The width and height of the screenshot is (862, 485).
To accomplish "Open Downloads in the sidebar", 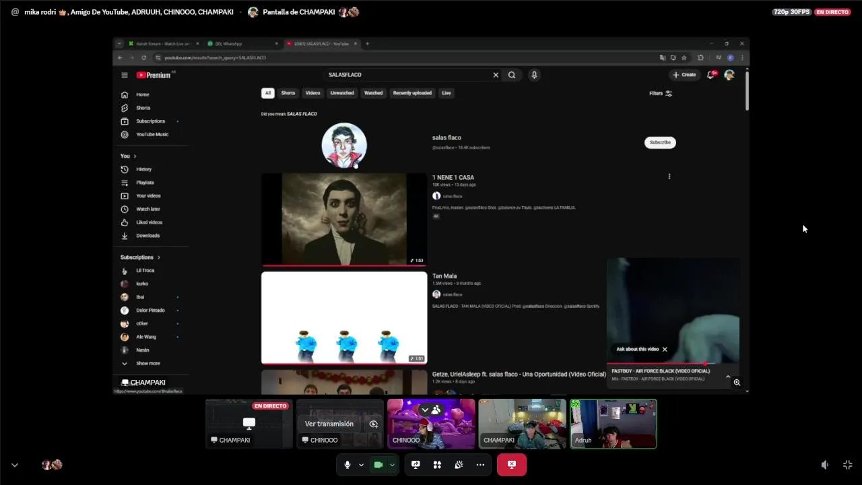I will tap(147, 236).
